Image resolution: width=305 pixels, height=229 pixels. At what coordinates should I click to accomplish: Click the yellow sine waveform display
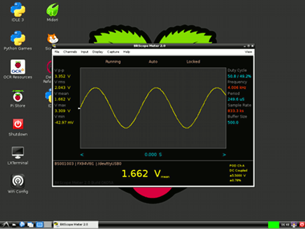pyautogui.click(x=153, y=108)
